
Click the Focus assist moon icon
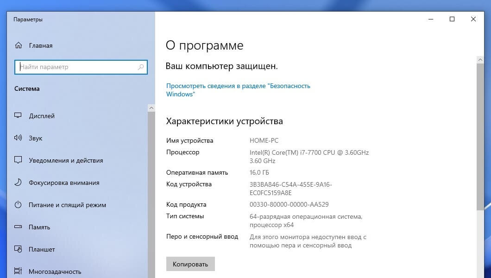coord(18,182)
